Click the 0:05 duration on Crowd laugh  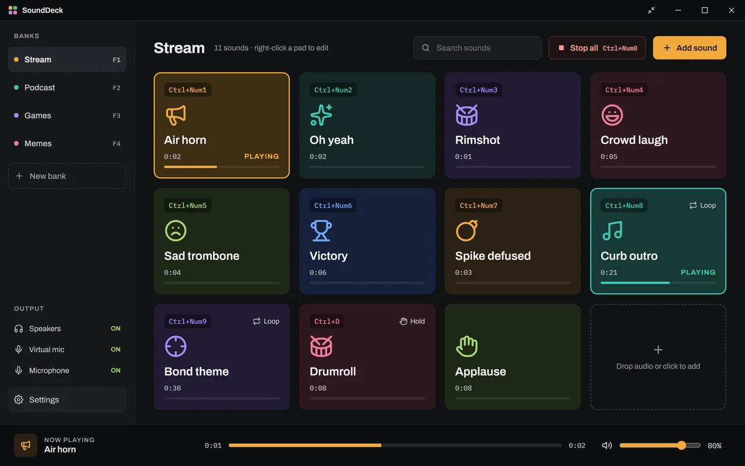tap(609, 157)
